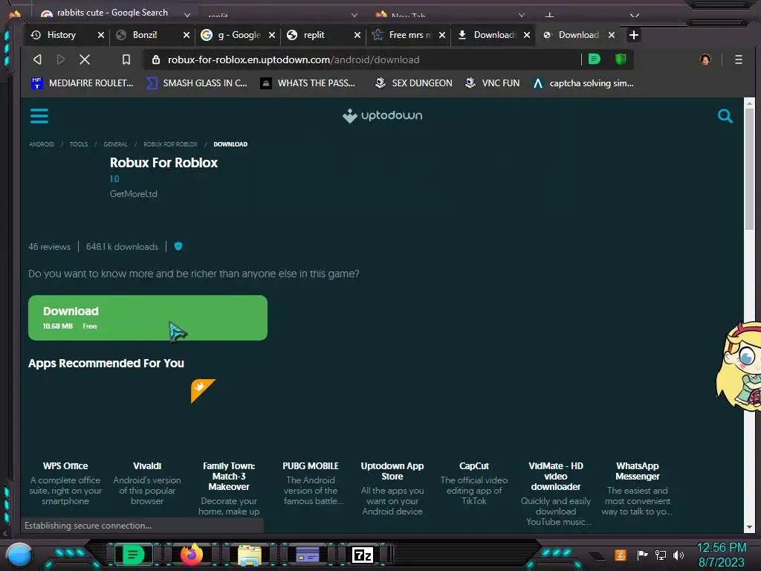Click the browser forward arrow

(x=61, y=59)
